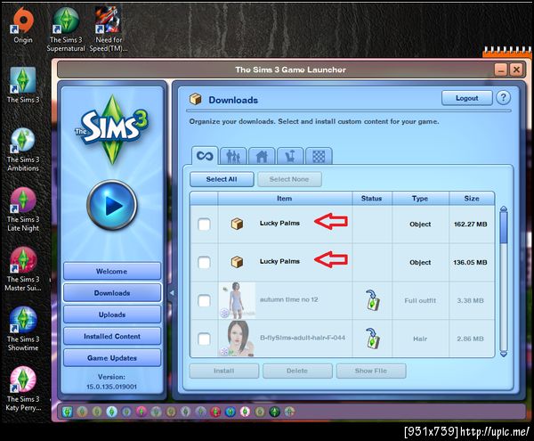
Task: Click the first Lucky Palms package icon
Action: pos(237,224)
